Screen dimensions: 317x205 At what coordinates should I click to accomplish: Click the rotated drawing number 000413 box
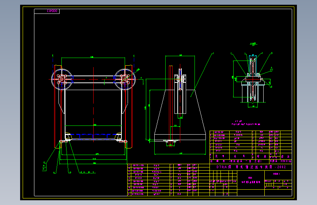[x=47, y=11]
